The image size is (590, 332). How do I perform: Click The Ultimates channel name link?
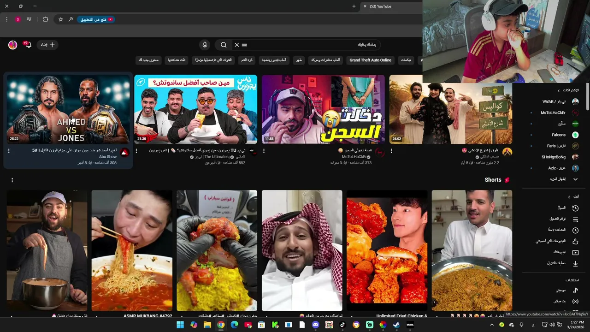click(x=217, y=157)
